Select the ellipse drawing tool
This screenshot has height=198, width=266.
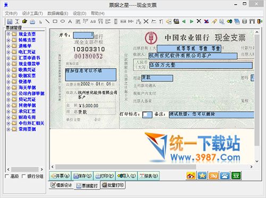coord(62,21)
